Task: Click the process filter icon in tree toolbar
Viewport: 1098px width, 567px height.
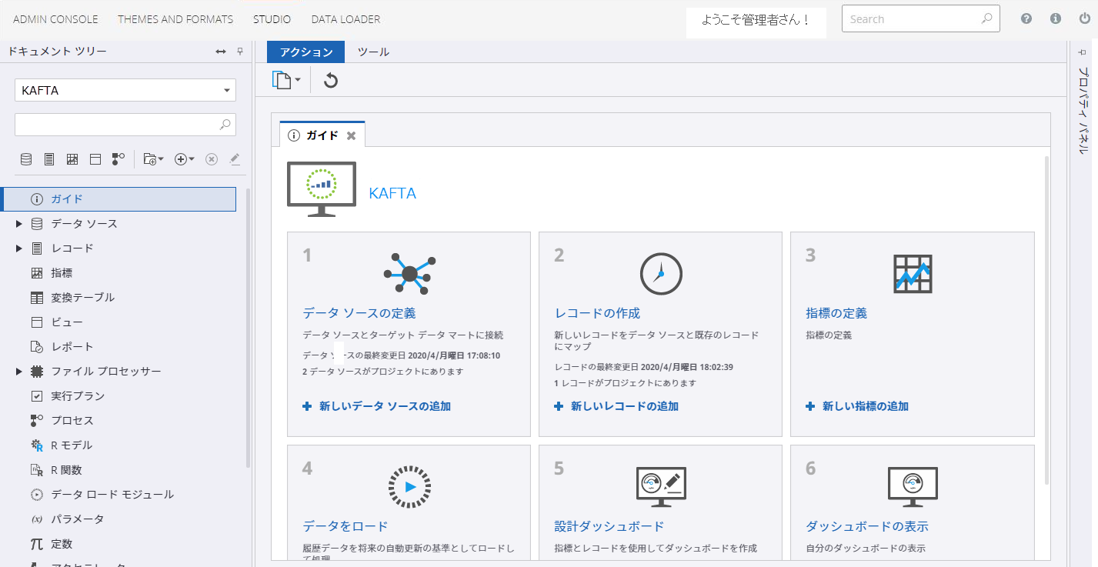Action: pyautogui.click(x=118, y=159)
